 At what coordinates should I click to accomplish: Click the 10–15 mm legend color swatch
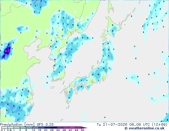tap(35, 128)
